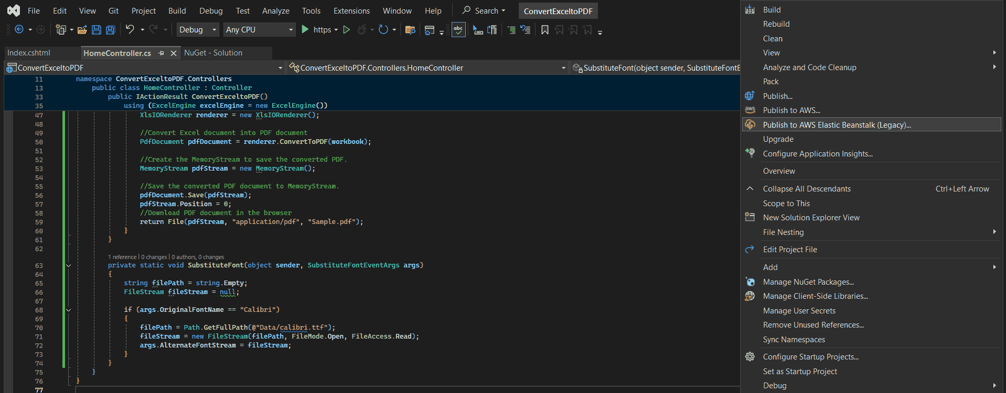Click the Navigate Backward arrow icon
The height and width of the screenshot is (393, 1006).
(x=19, y=30)
